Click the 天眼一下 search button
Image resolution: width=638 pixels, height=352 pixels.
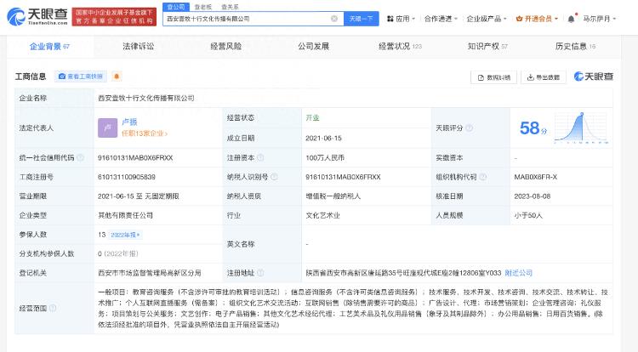[359, 18]
